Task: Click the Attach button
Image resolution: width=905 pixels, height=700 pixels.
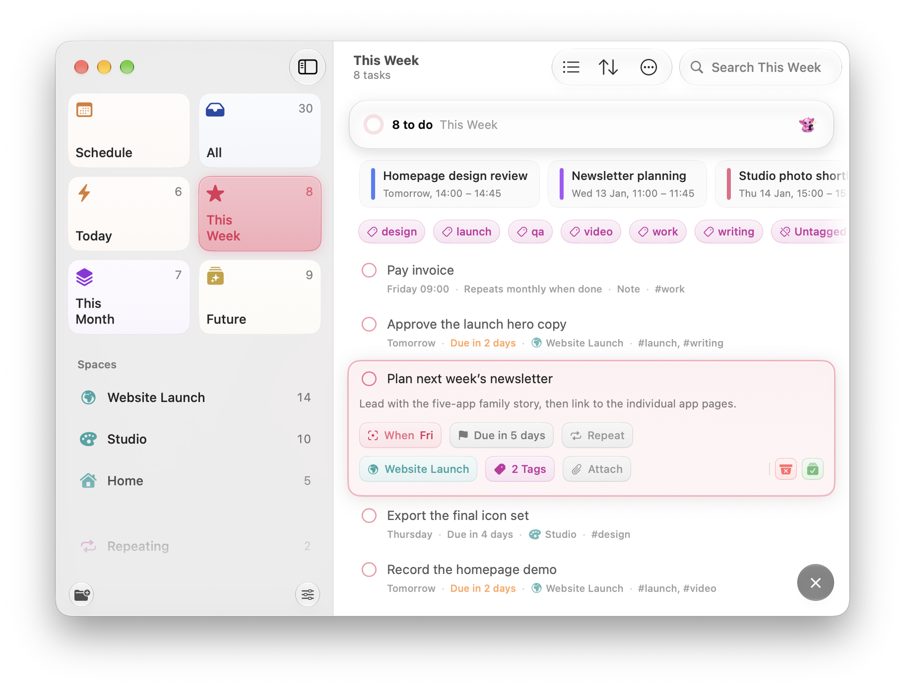Action: tap(597, 469)
